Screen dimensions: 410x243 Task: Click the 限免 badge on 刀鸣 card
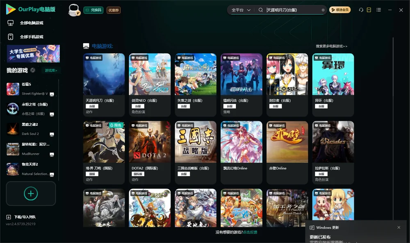pos(116,126)
